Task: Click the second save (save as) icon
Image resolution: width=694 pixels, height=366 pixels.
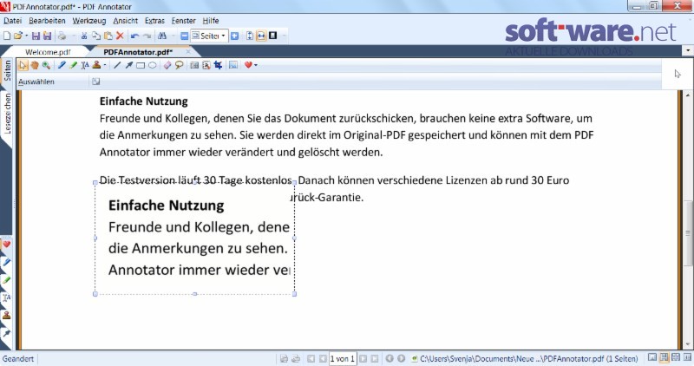Action: coord(47,36)
